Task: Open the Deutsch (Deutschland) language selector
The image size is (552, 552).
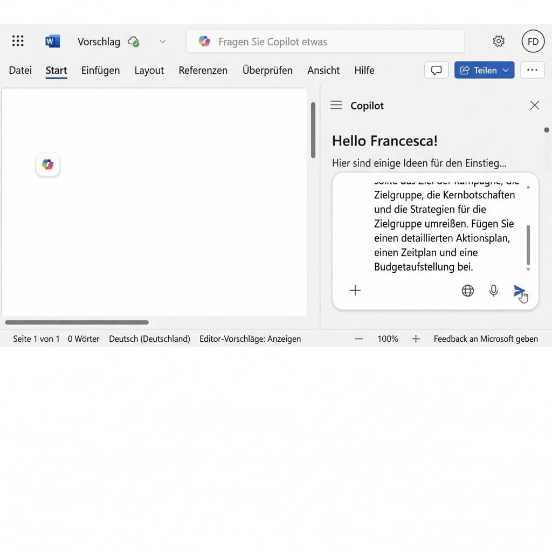Action: click(x=149, y=339)
